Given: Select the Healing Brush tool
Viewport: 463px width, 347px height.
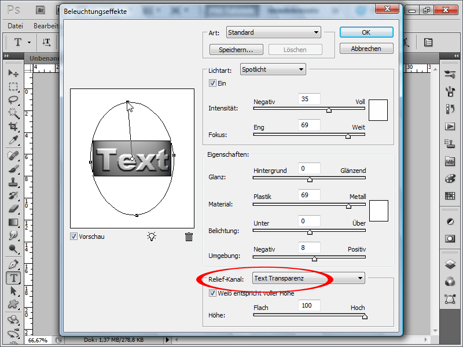Looking at the screenshot, I should 13,156.
